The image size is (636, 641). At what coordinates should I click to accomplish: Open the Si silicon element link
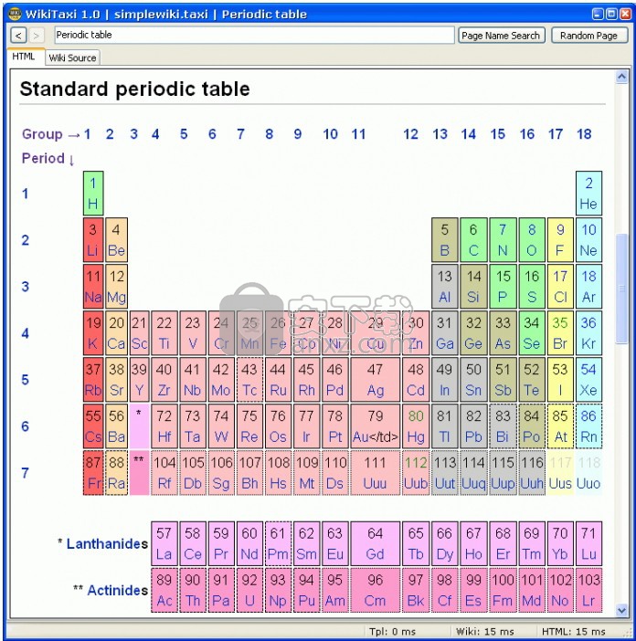pyautogui.click(x=473, y=297)
